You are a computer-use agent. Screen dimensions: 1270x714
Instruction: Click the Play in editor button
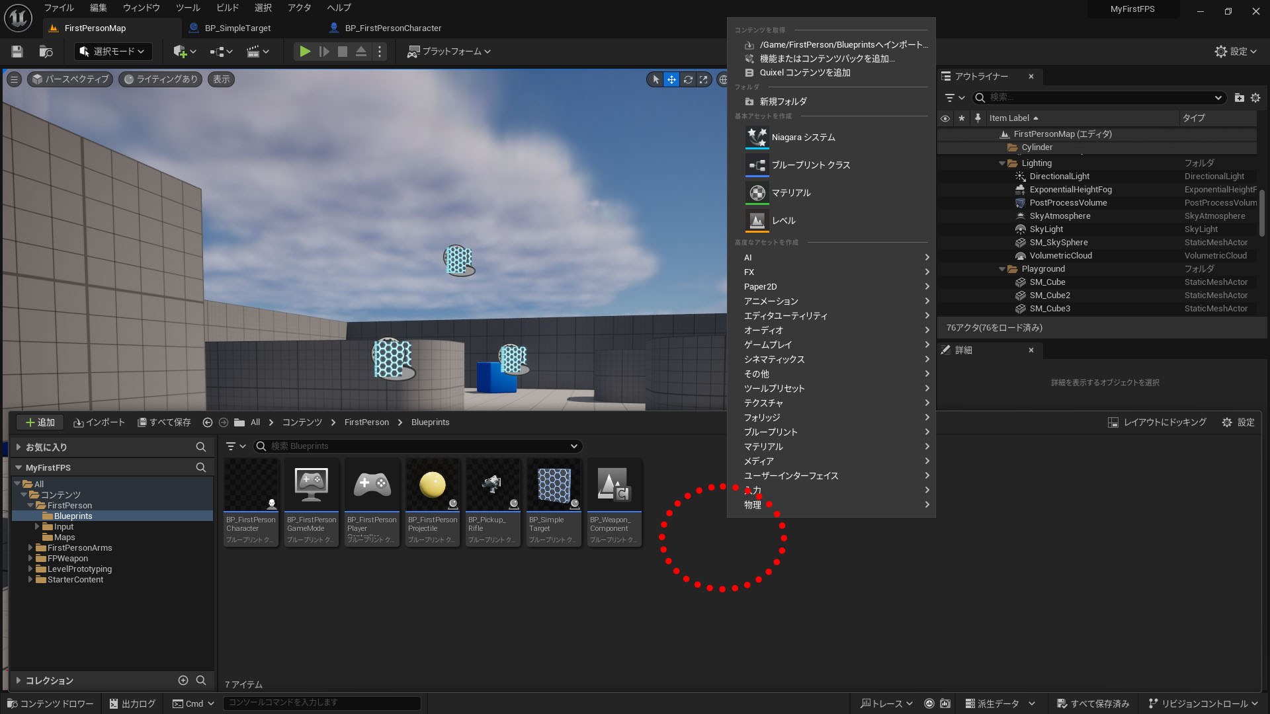coord(304,52)
